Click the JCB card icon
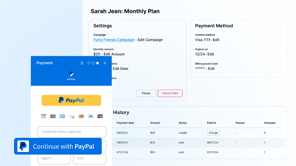This screenshot has height=166, width=296. 81,116
